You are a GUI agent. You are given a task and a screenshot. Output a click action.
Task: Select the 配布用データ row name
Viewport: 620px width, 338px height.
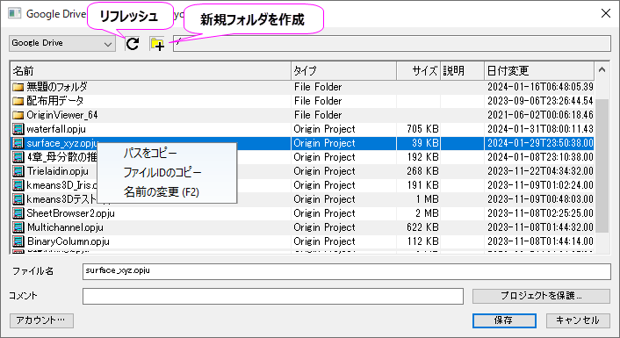pos(55,101)
